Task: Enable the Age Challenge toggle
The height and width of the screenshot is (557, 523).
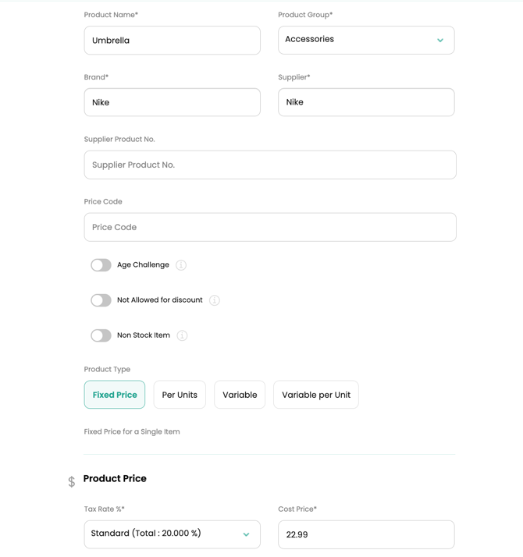Action: tap(101, 265)
